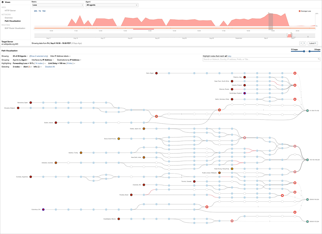322x234 pixels.
Task: Select the Columbus, OH agent node
Action: (x=43, y=210)
